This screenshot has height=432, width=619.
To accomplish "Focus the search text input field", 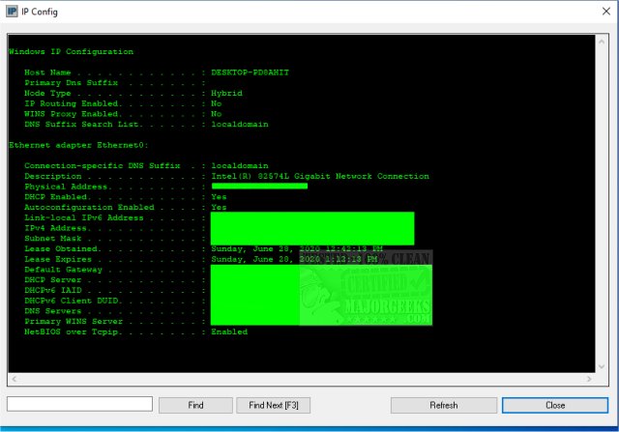I will point(79,404).
